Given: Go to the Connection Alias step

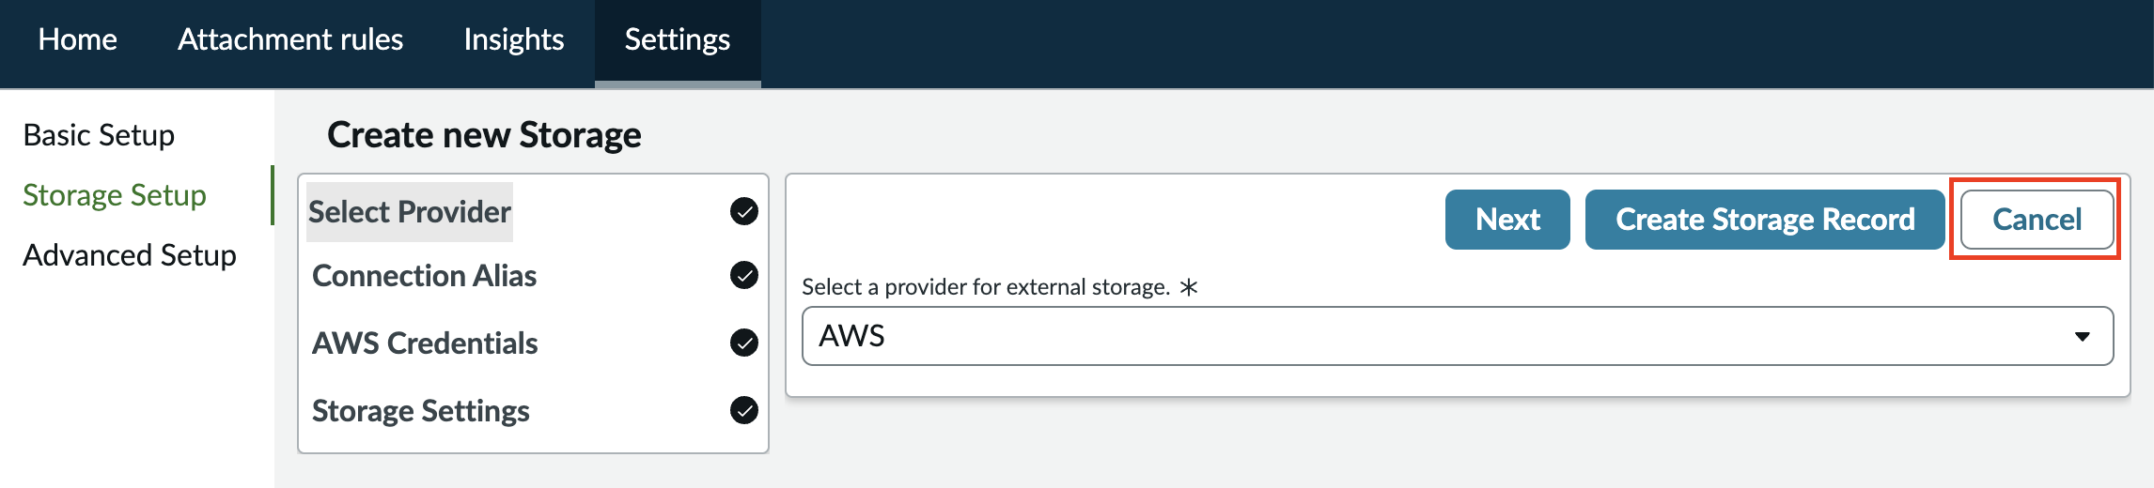Looking at the screenshot, I should tap(424, 276).
